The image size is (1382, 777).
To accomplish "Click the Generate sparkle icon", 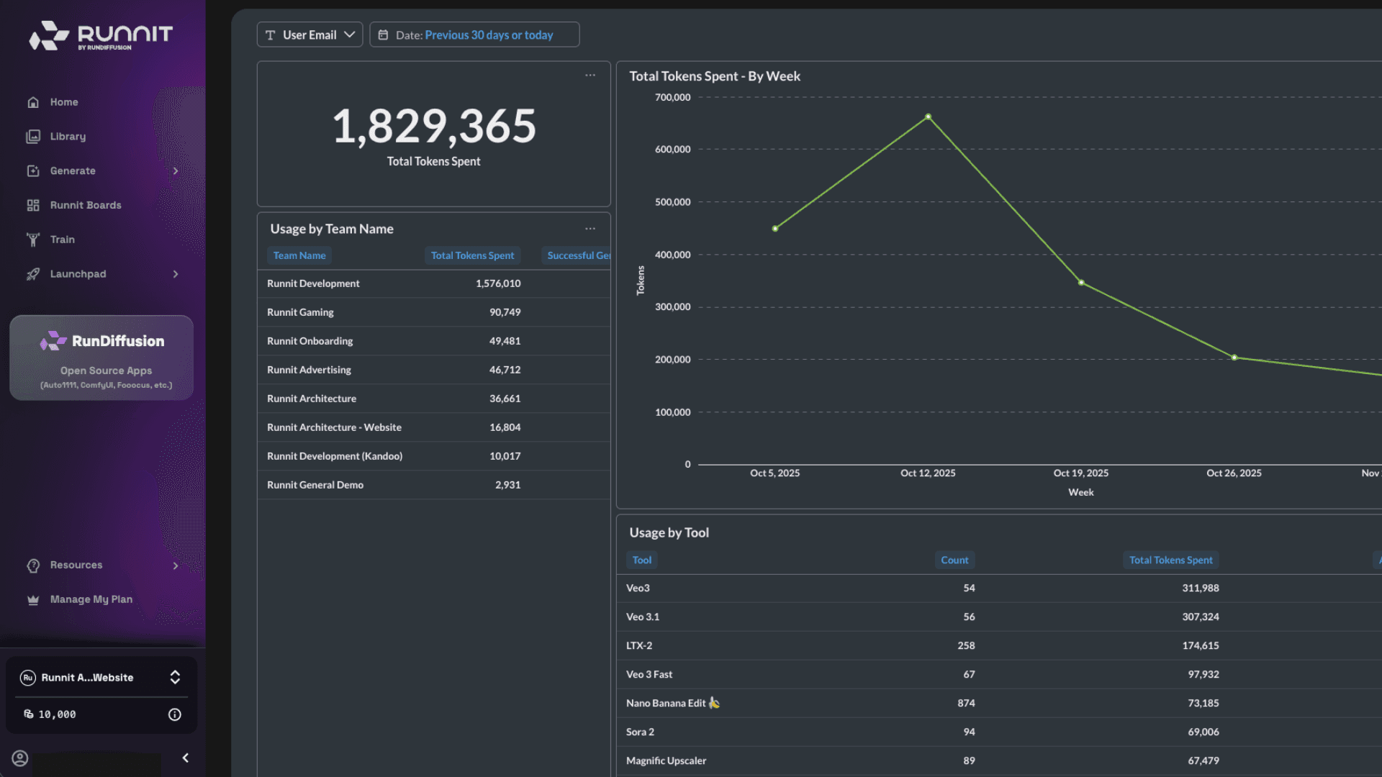I will pos(33,171).
